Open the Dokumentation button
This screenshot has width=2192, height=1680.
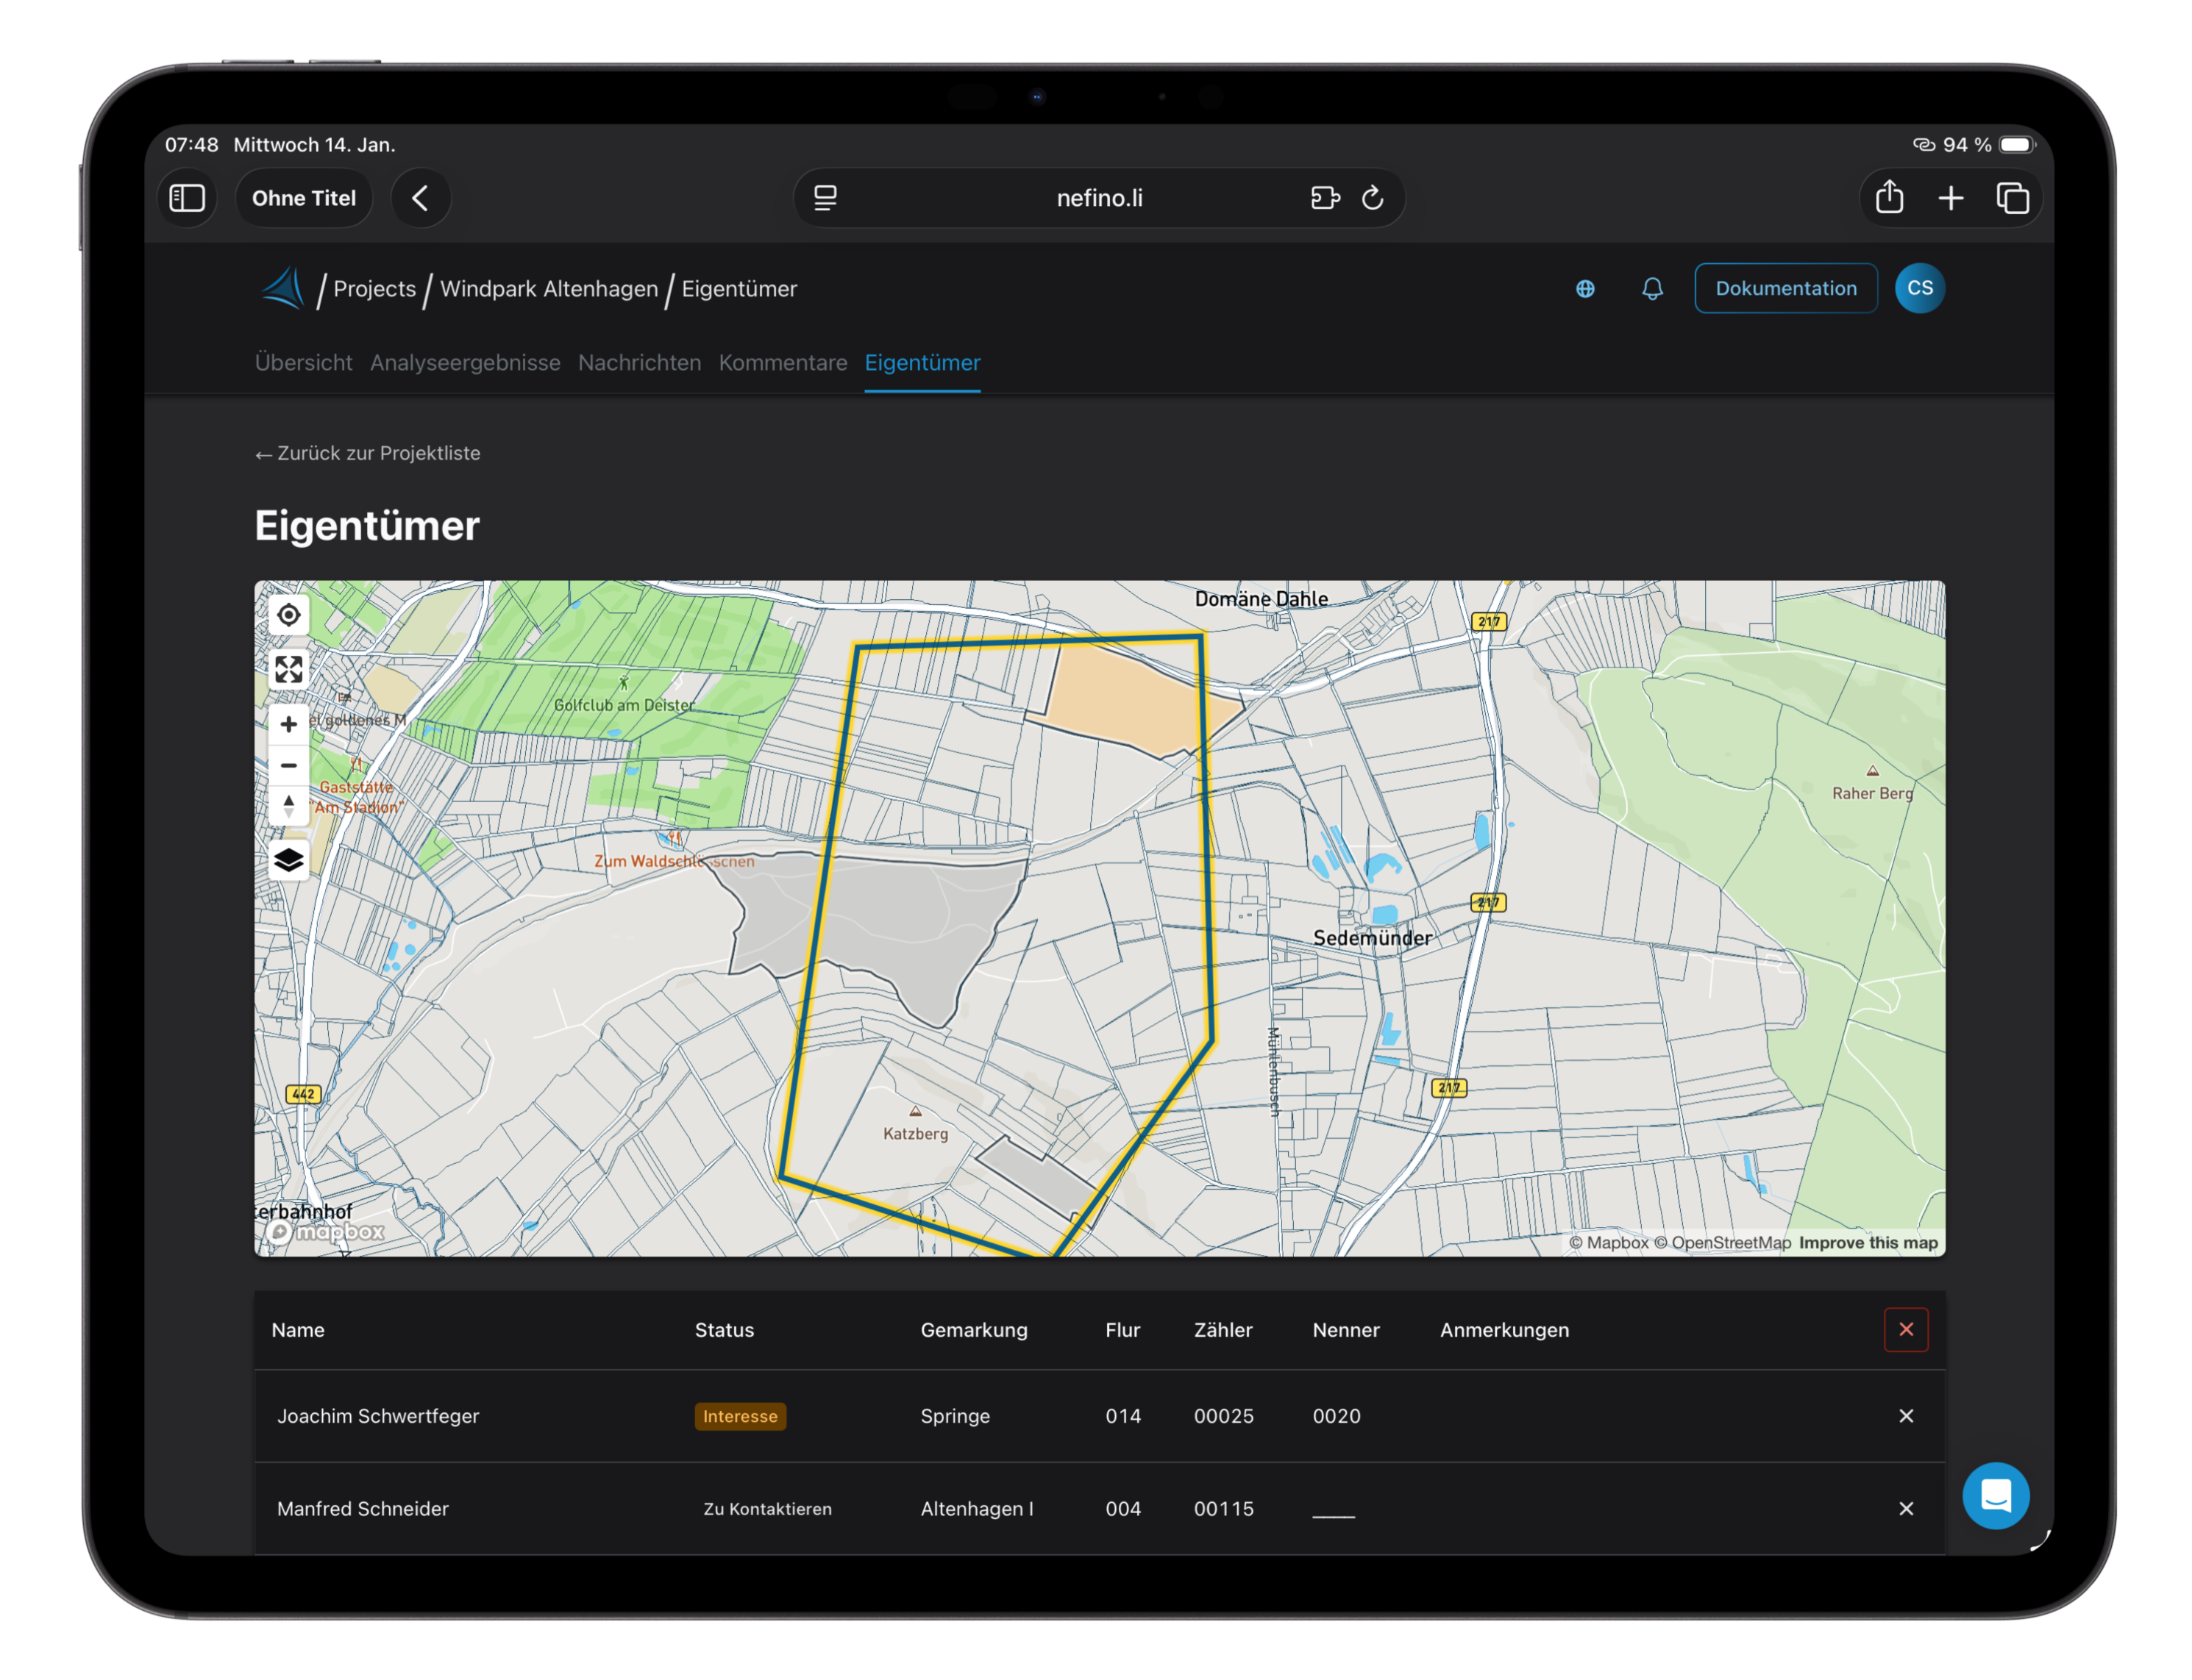[1784, 289]
